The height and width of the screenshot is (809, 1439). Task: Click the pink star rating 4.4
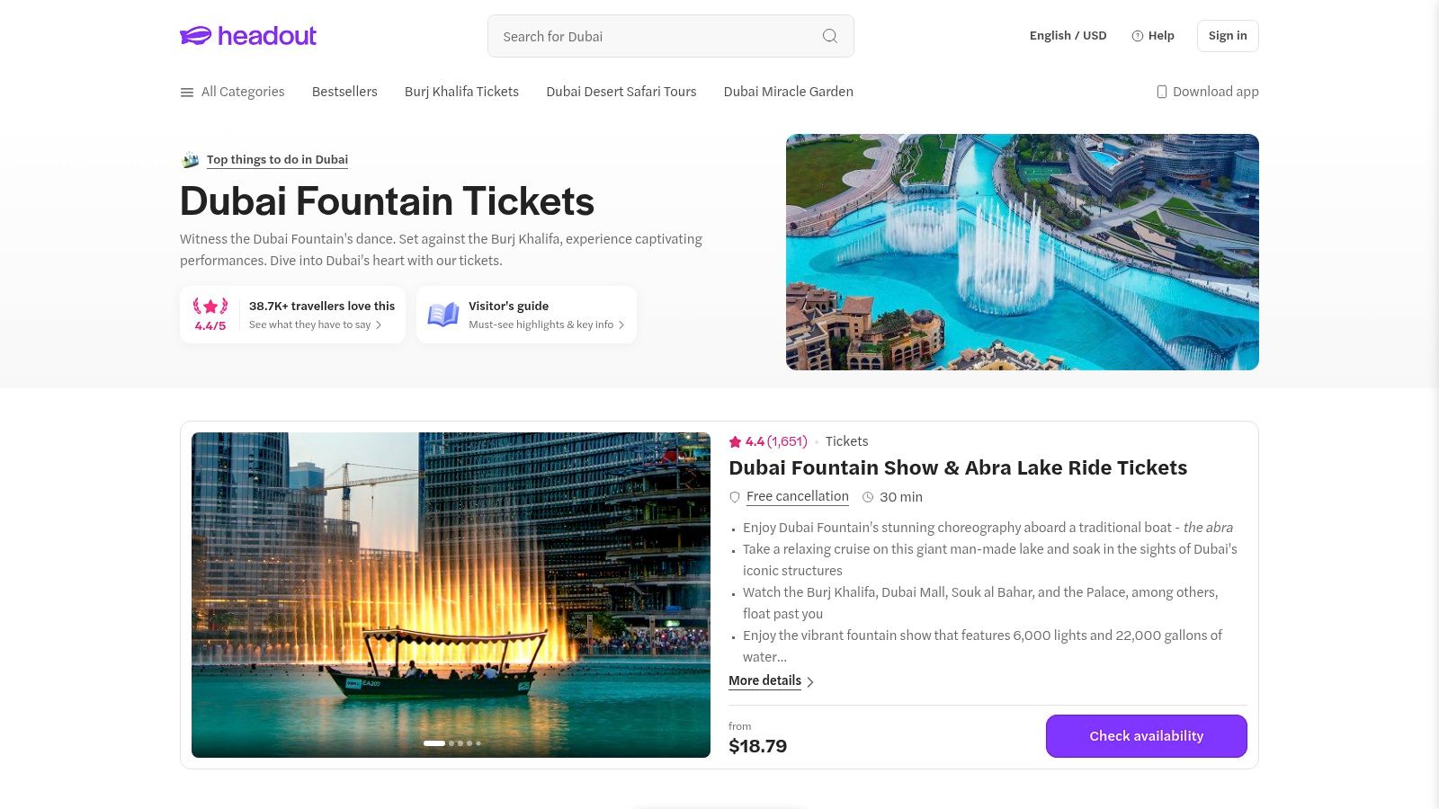[735, 441]
